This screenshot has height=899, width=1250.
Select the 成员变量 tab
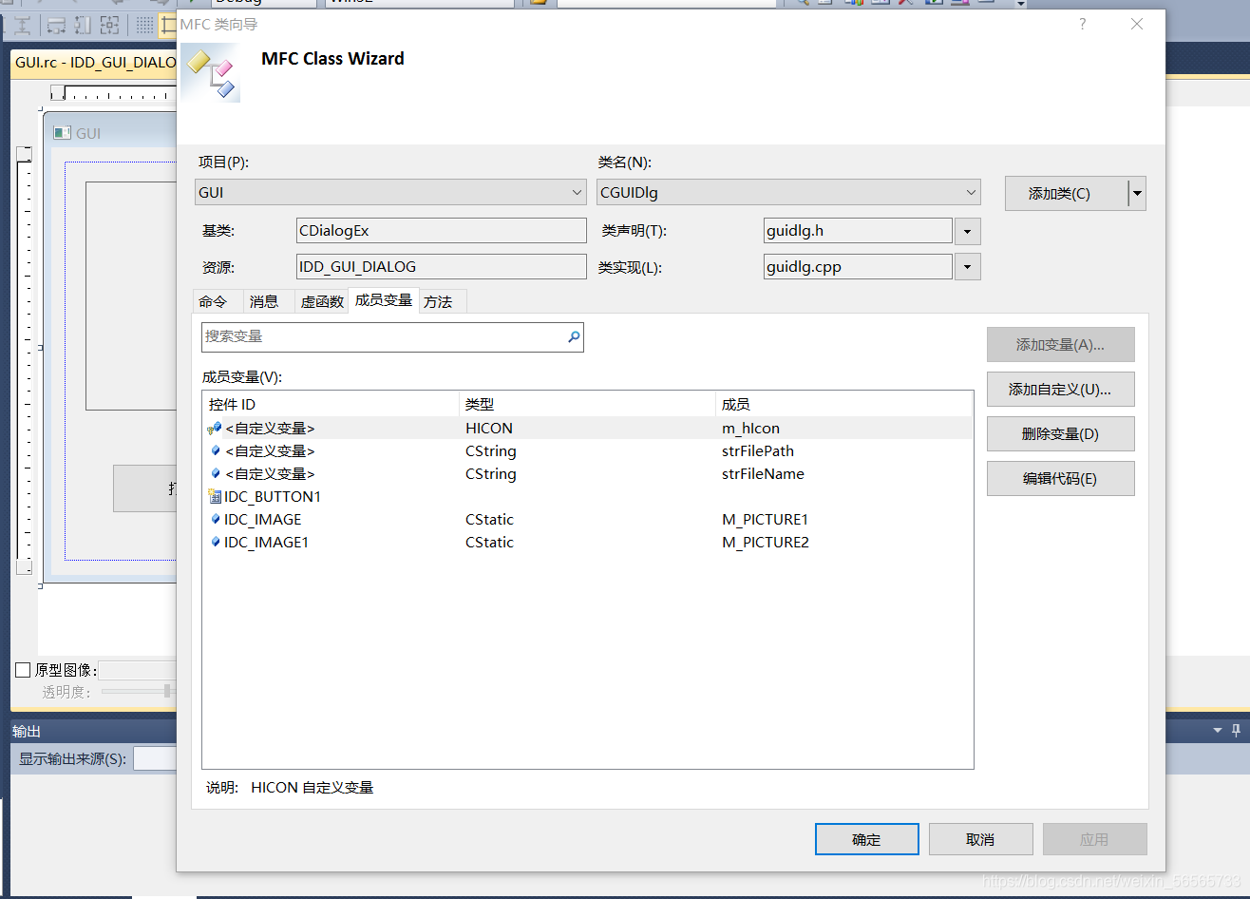coord(384,300)
